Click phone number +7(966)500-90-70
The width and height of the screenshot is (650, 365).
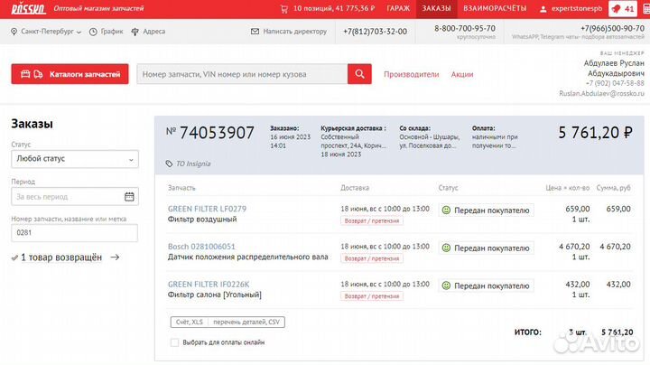(612, 29)
